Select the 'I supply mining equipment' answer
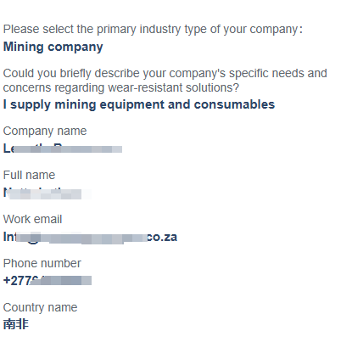Image resolution: width=352 pixels, height=342 pixels. pyautogui.click(x=139, y=104)
